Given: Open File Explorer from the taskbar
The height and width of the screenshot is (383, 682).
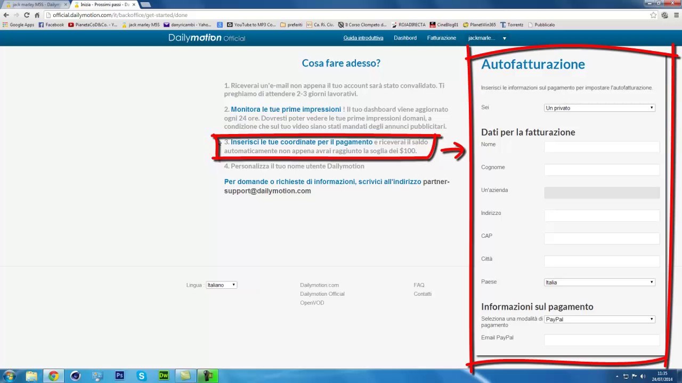Looking at the screenshot, I should point(31,376).
